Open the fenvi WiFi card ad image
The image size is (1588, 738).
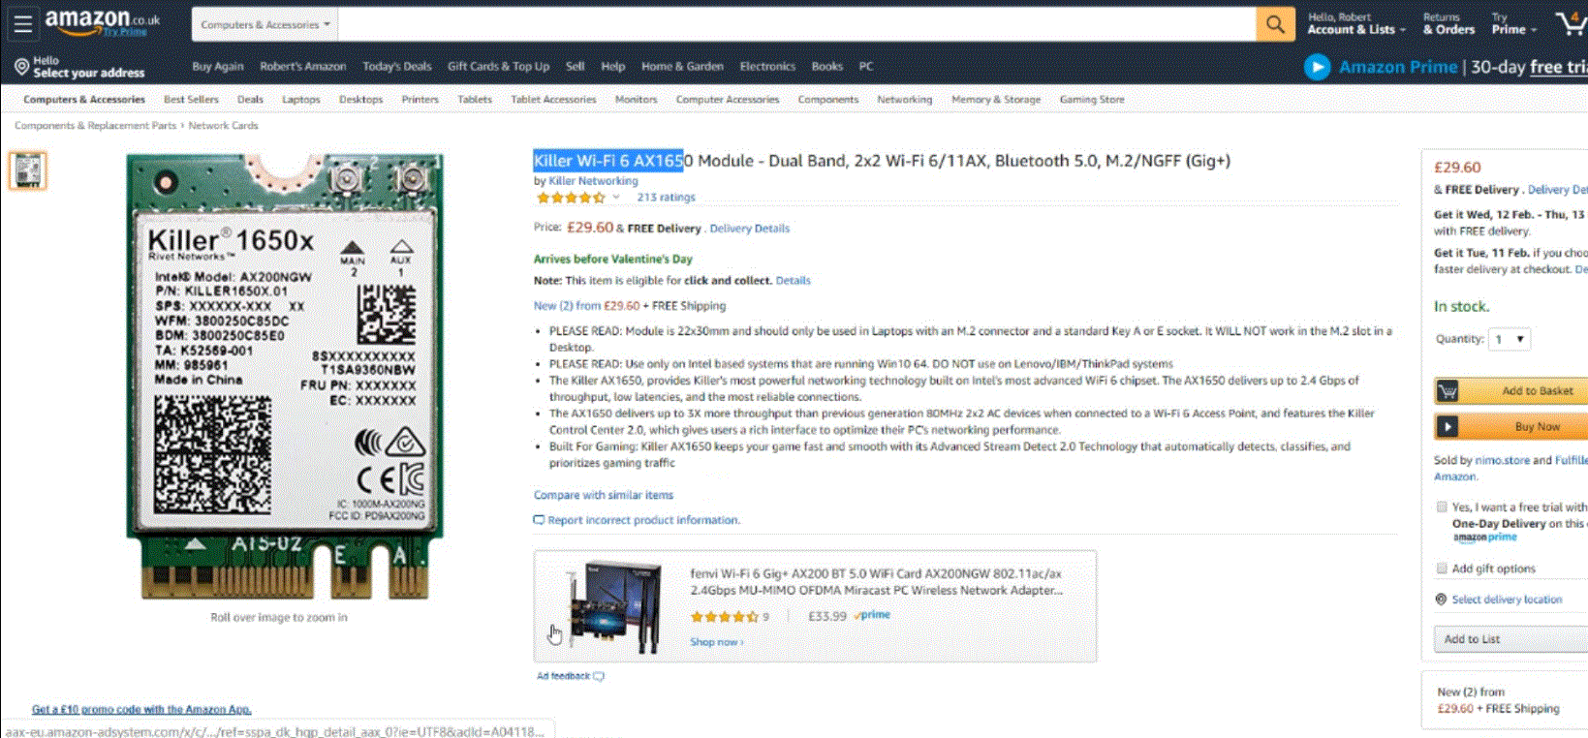coord(616,607)
